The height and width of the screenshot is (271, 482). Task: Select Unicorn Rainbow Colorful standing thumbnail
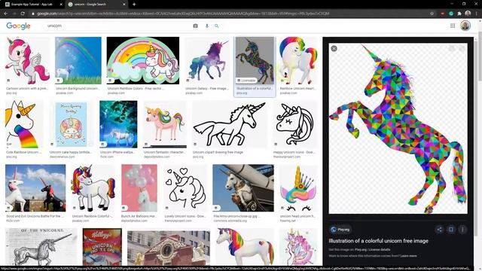pyautogui.click(x=93, y=188)
